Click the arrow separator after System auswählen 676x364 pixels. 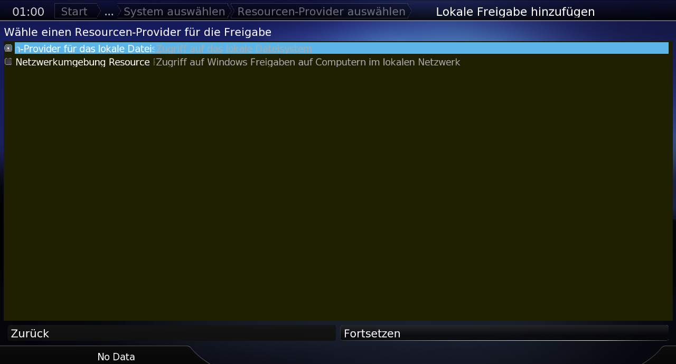pyautogui.click(x=230, y=12)
